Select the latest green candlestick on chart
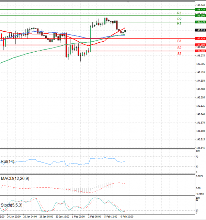Screen dimensions: 206x220 (x=125, y=31)
